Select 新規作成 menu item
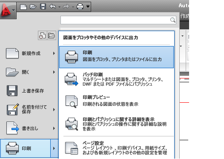The width and height of the screenshot is (224, 159). click(29, 53)
